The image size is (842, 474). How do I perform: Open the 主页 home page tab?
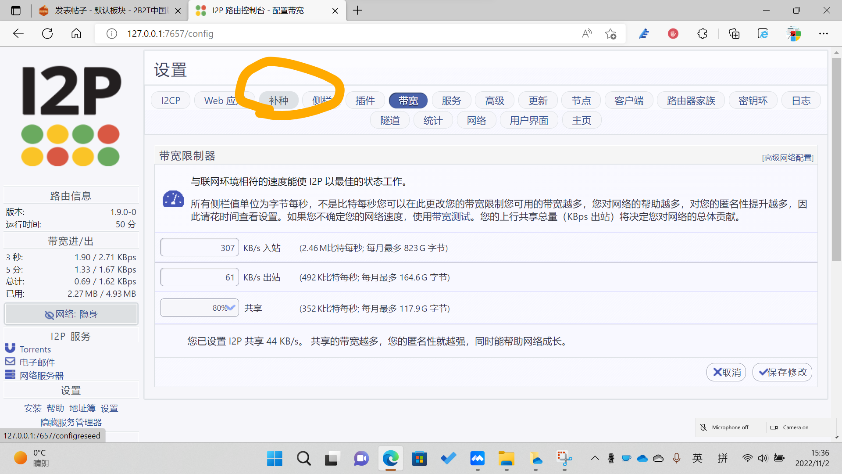tap(582, 120)
